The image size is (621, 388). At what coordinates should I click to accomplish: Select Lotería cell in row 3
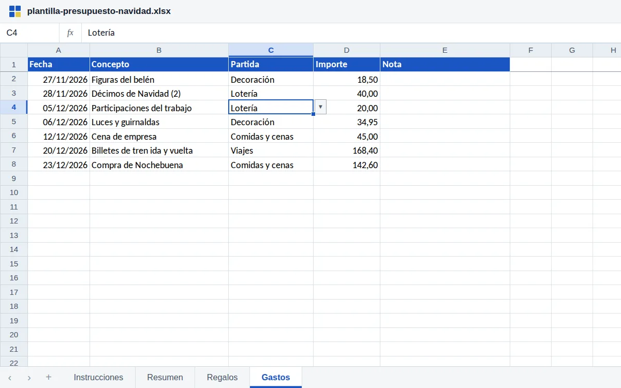pos(271,93)
